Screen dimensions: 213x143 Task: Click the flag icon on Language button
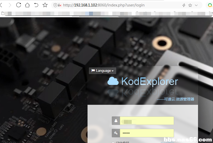[93, 71]
